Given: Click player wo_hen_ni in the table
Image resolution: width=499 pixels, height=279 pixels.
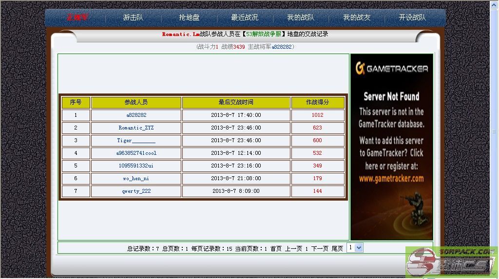Looking at the screenshot, I should [136, 178].
